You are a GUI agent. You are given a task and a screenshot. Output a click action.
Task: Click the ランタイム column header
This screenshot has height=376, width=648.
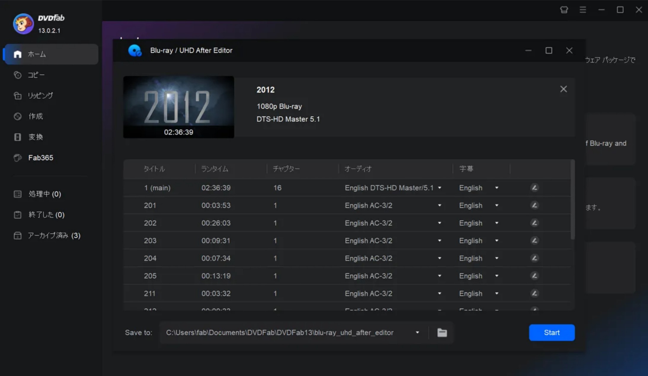tap(215, 169)
